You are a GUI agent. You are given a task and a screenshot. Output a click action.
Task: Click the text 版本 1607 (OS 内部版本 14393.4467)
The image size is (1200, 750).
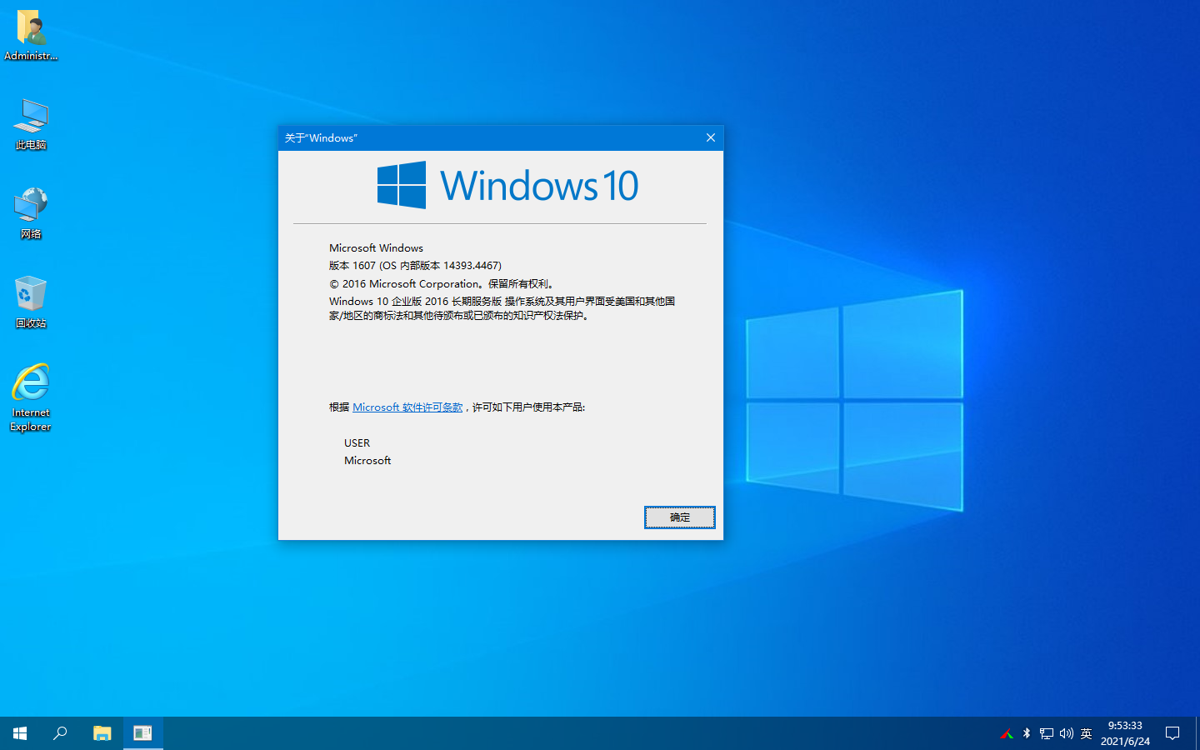click(415, 266)
